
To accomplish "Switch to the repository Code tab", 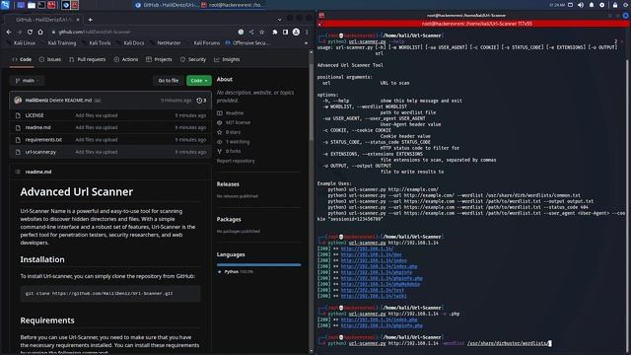I will click(22, 59).
